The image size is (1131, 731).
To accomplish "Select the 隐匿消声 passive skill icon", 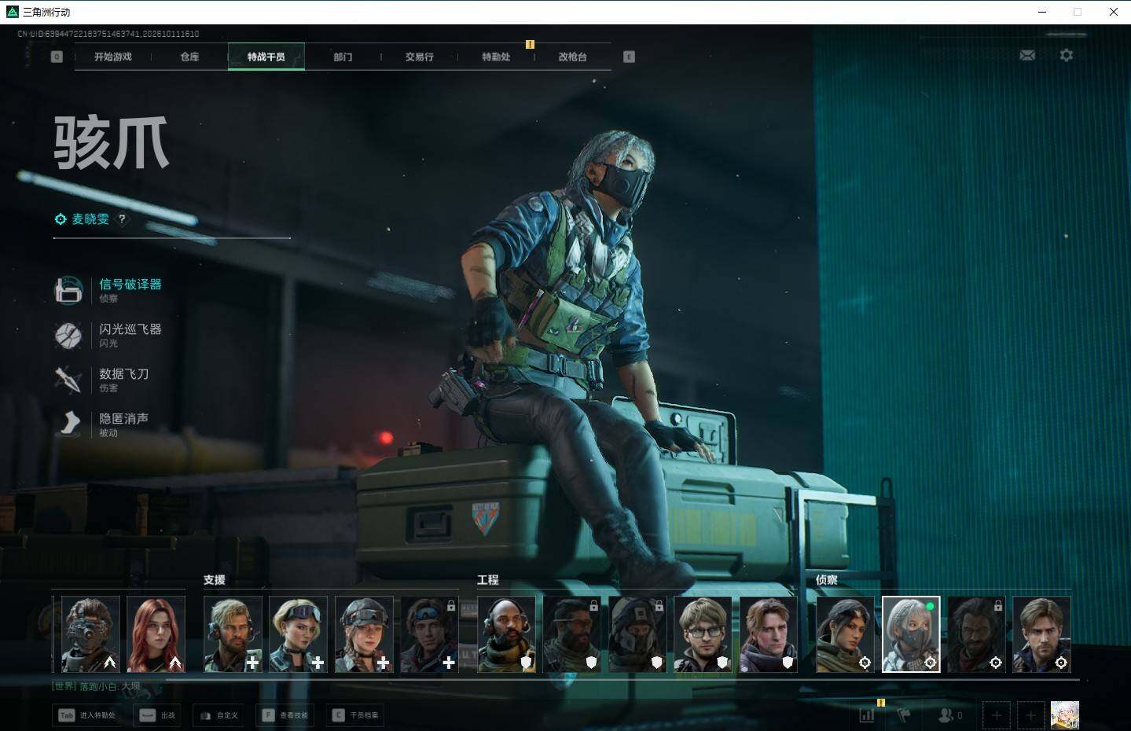I will tap(68, 424).
